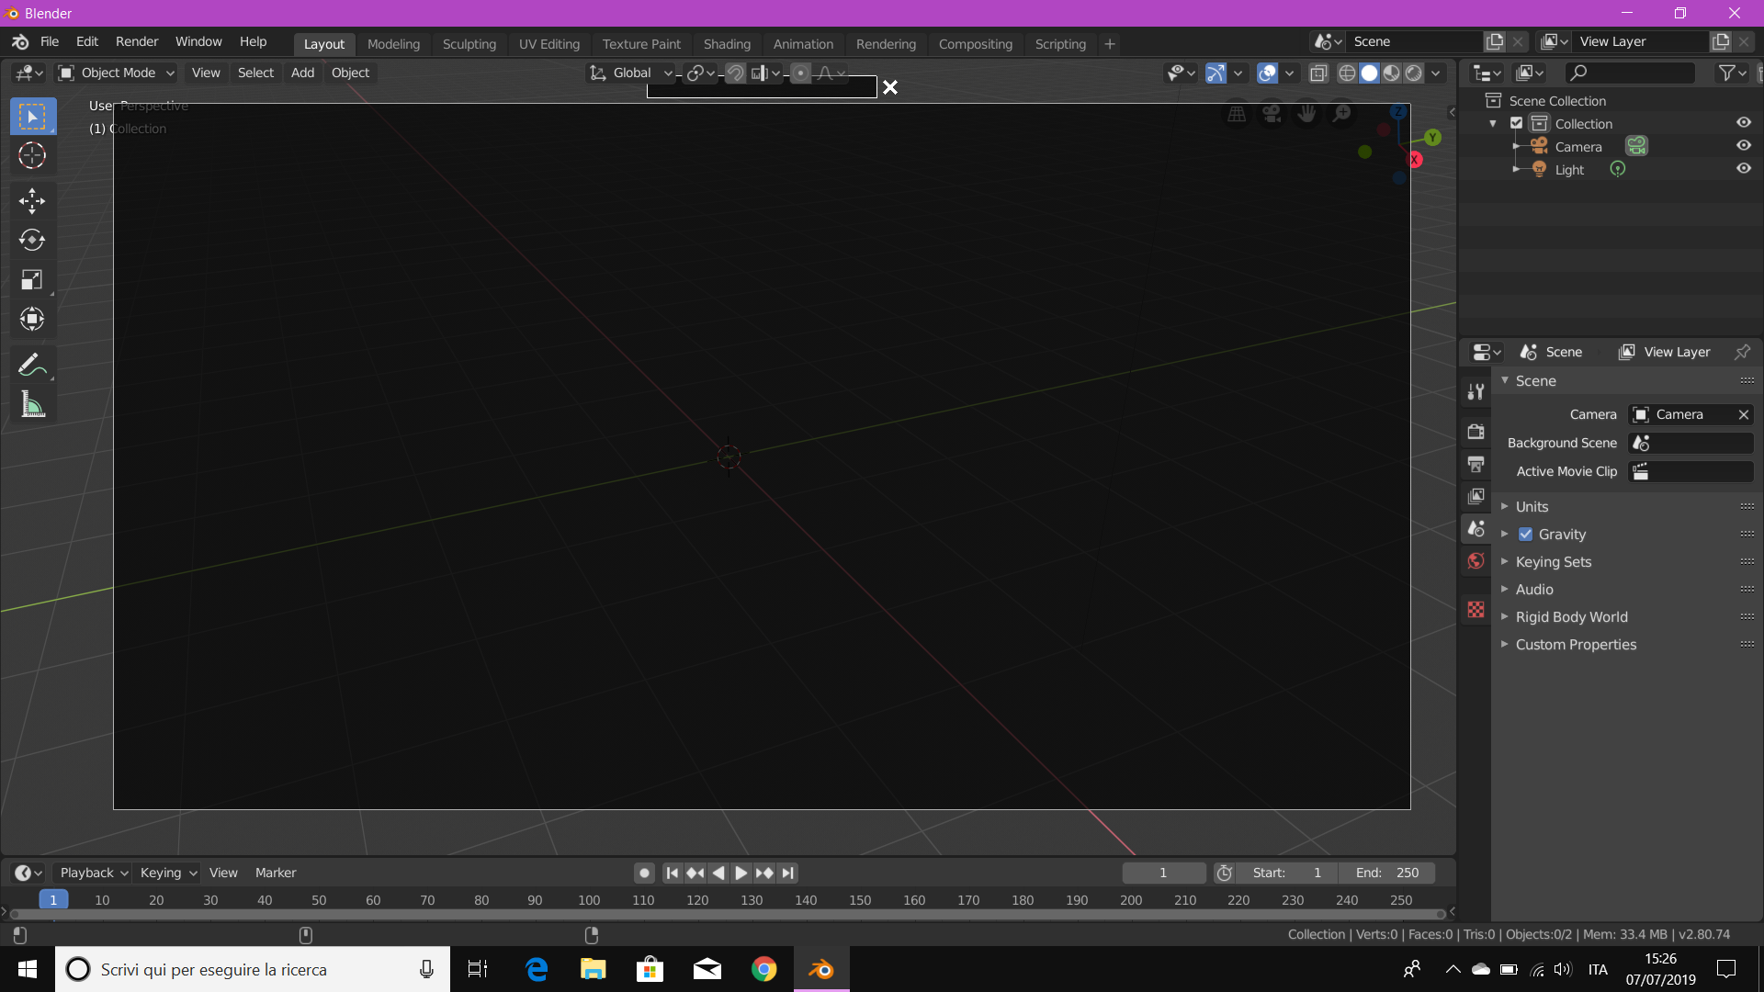Uncheck the Gravity checkbox
Image resolution: width=1764 pixels, height=992 pixels.
pyautogui.click(x=1525, y=535)
